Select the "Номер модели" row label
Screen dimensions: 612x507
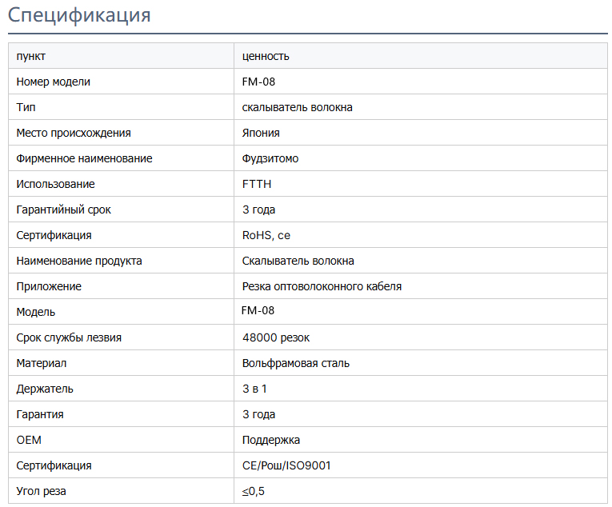click(54, 82)
